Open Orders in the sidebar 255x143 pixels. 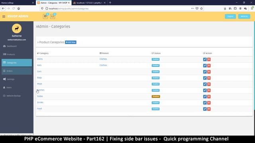[17, 71]
